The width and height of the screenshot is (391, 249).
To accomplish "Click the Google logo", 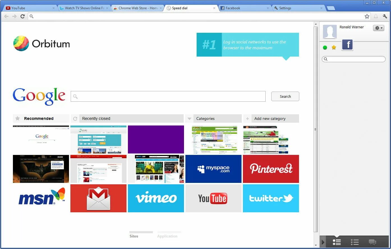I will (x=39, y=97).
